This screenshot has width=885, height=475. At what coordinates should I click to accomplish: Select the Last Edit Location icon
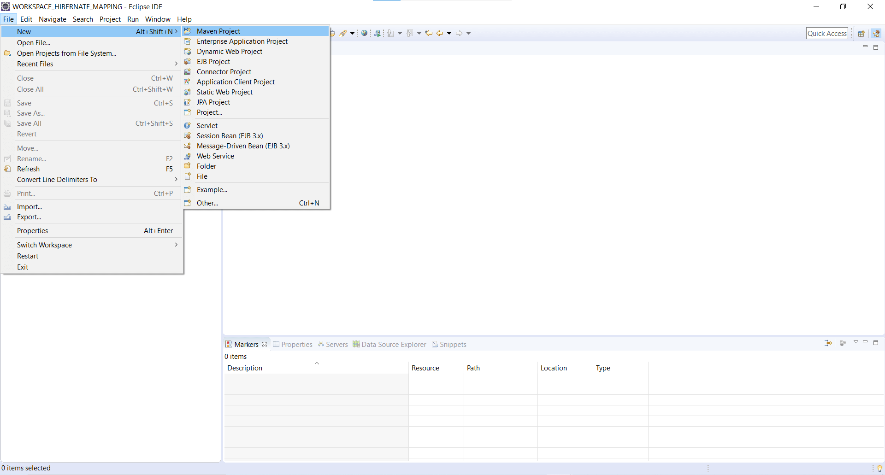pos(429,33)
